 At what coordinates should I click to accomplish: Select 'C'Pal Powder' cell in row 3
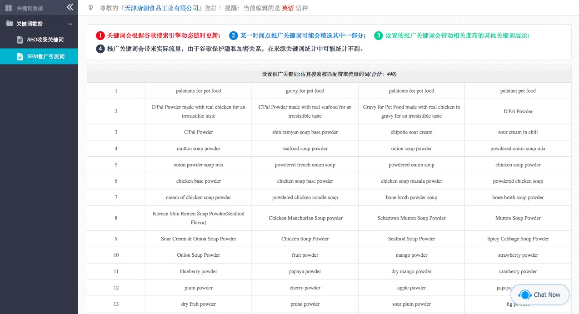(x=199, y=132)
